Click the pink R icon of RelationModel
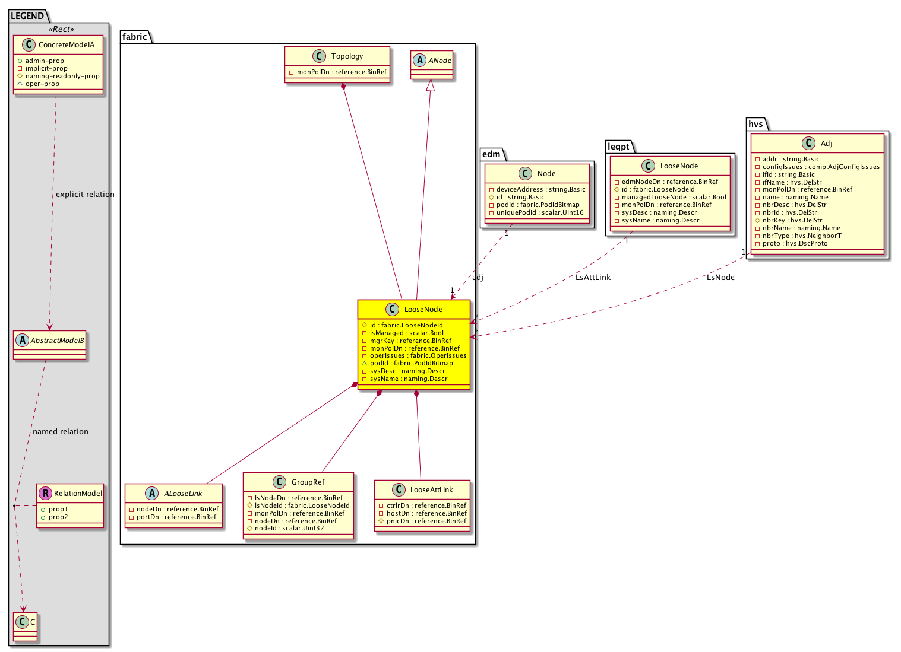This screenshot has height=652, width=901. click(45, 493)
